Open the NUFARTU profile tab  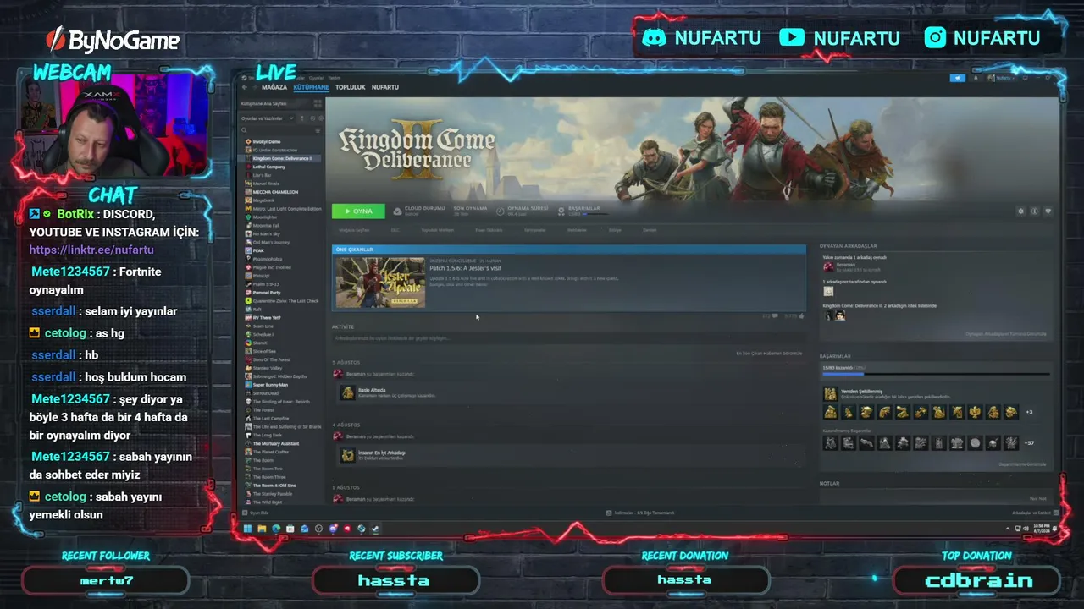tap(385, 87)
